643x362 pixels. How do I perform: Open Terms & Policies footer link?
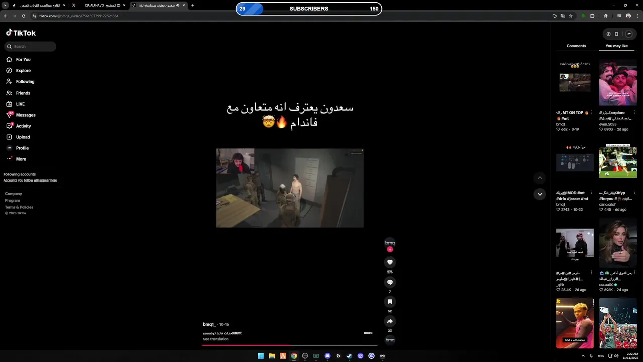pyautogui.click(x=19, y=207)
